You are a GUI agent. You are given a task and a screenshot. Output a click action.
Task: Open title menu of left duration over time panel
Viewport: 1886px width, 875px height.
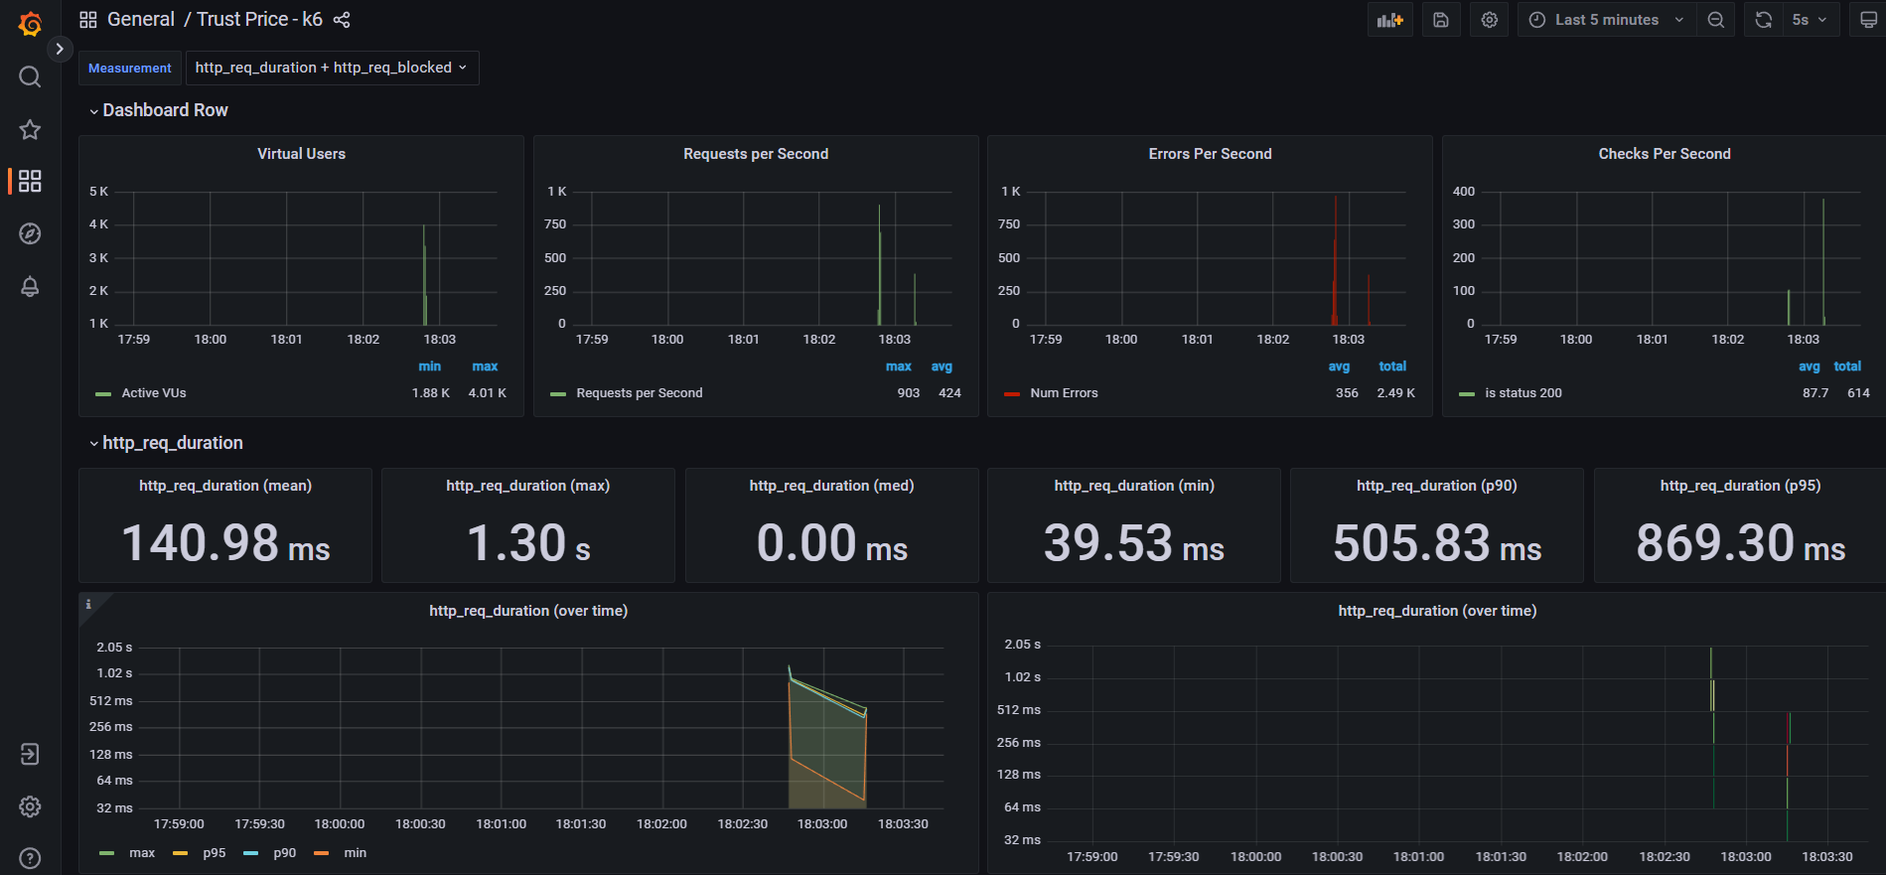528,611
